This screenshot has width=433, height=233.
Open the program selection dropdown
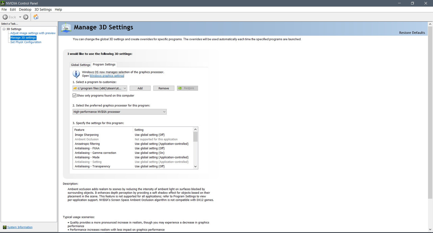tap(100, 88)
